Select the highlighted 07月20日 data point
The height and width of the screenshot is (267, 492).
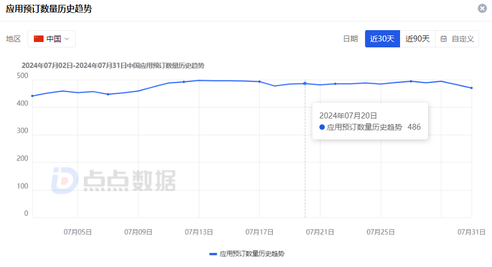click(x=305, y=83)
